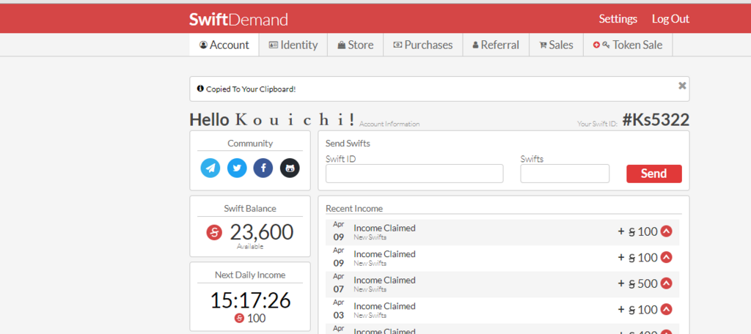Collapse the first Apr 09 income entry
Viewport: 751px width, 334px height.
click(x=666, y=231)
